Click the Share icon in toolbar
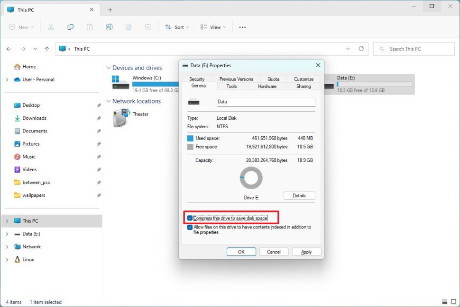This screenshot has height=307, width=460. [x=129, y=27]
